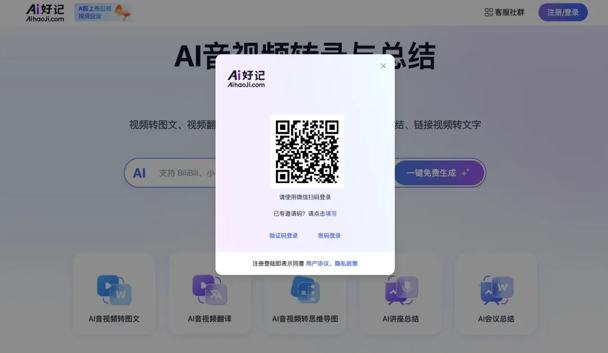608x353 pixels.
Task: Open the 隐私政策 link
Action: point(346,264)
